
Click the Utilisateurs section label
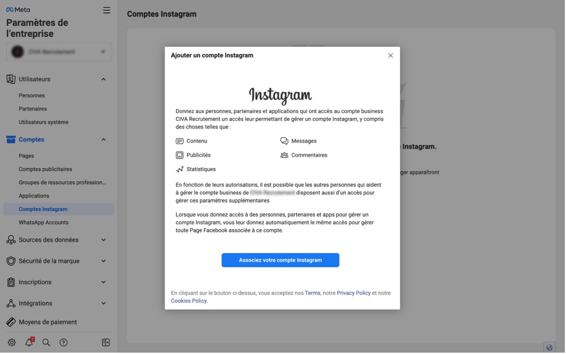34,79
